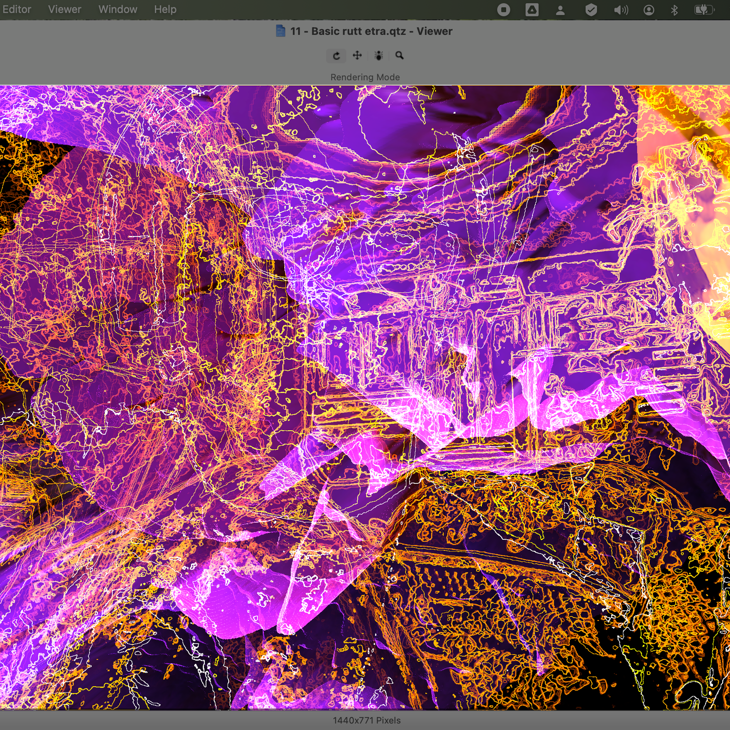Enable the bug debug rendering mode
The width and height of the screenshot is (730, 730).
(379, 55)
